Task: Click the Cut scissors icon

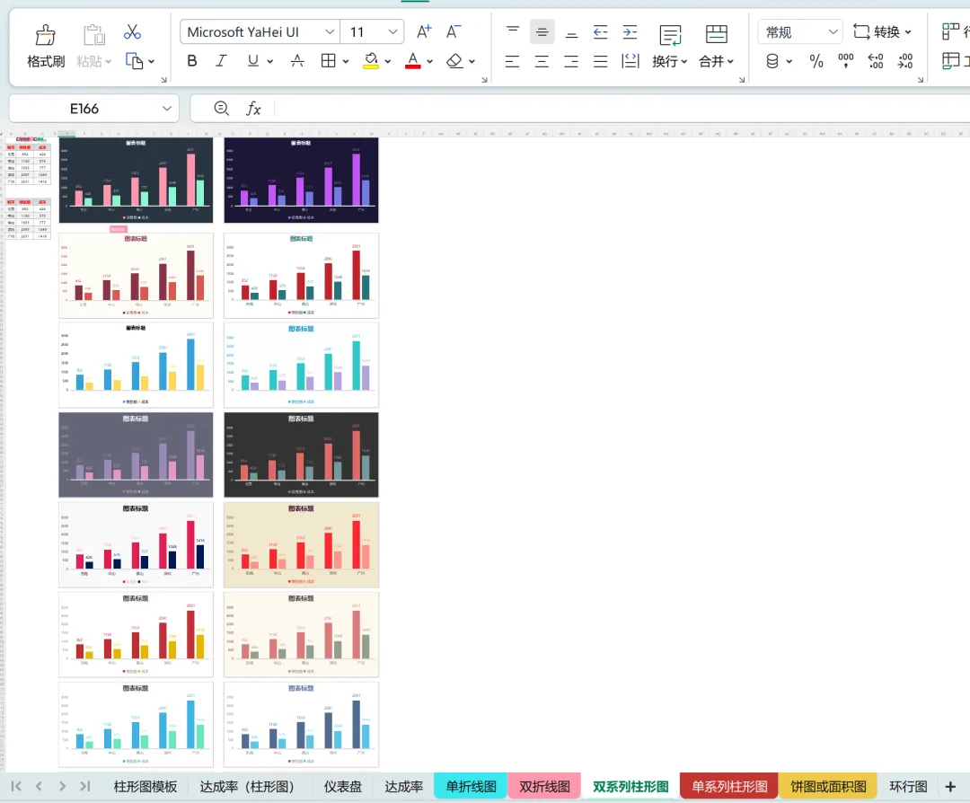Action: [132, 31]
